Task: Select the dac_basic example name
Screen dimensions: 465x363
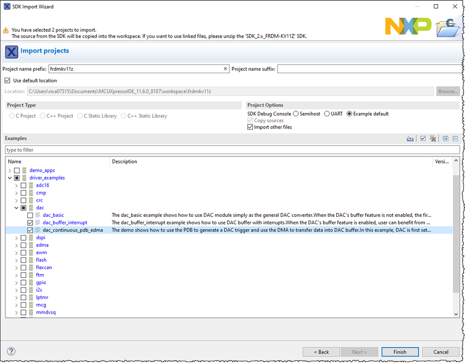Action: click(54, 215)
